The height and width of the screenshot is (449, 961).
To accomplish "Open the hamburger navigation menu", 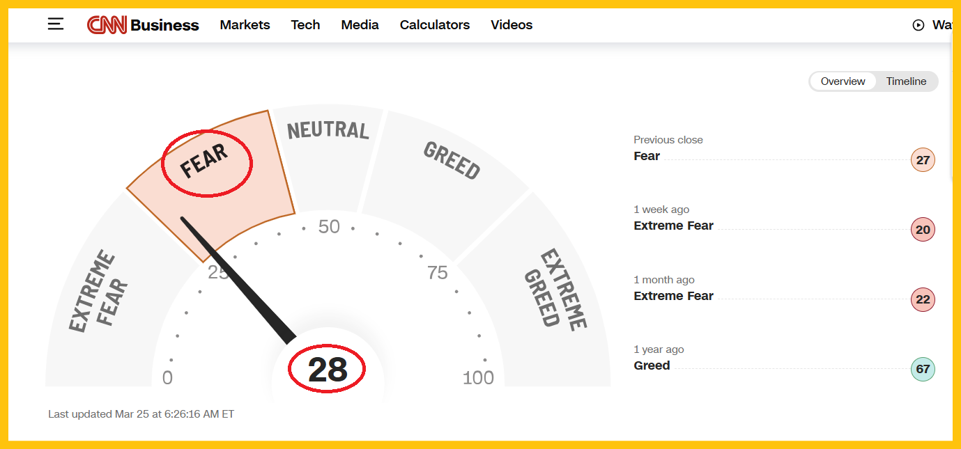I will (56, 24).
